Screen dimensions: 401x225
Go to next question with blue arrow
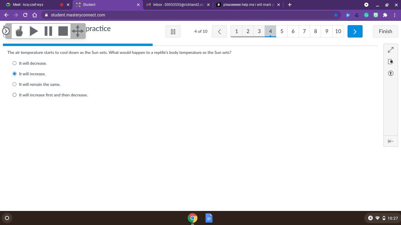(355, 31)
